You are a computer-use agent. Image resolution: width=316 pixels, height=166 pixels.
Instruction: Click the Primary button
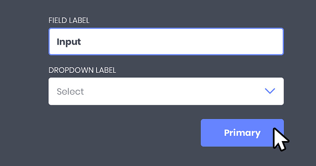[242, 133]
